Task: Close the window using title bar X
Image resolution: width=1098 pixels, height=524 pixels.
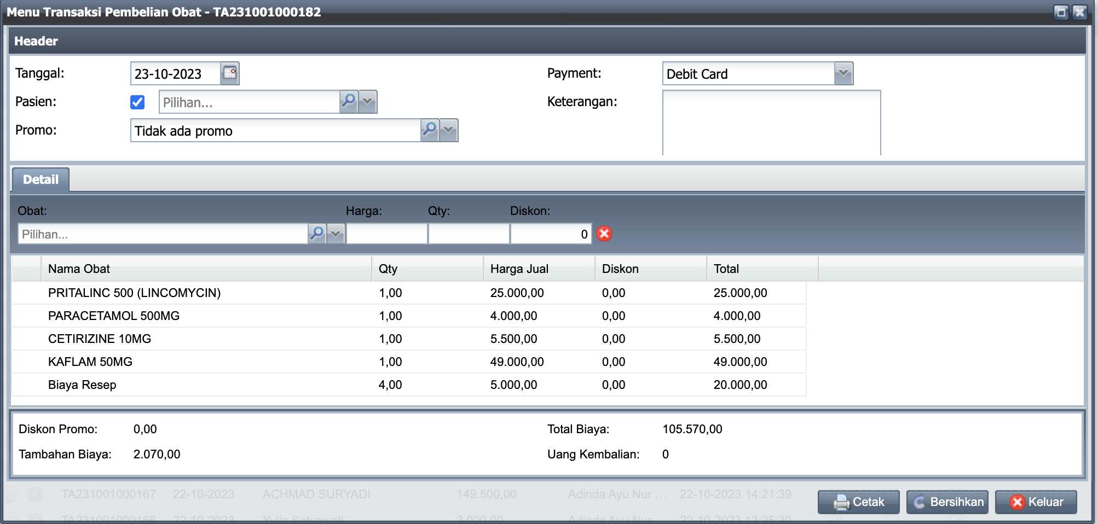Action: [x=1079, y=12]
